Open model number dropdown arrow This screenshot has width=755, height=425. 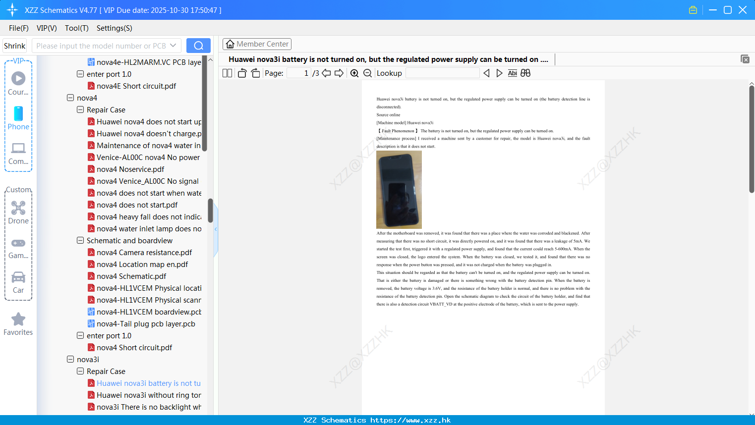point(173,46)
